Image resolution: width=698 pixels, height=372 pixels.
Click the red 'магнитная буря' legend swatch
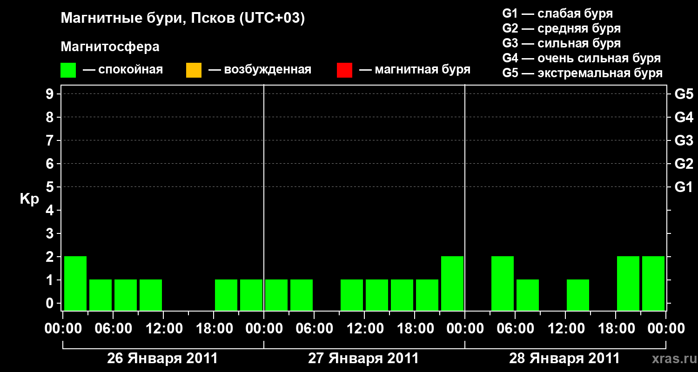[344, 70]
